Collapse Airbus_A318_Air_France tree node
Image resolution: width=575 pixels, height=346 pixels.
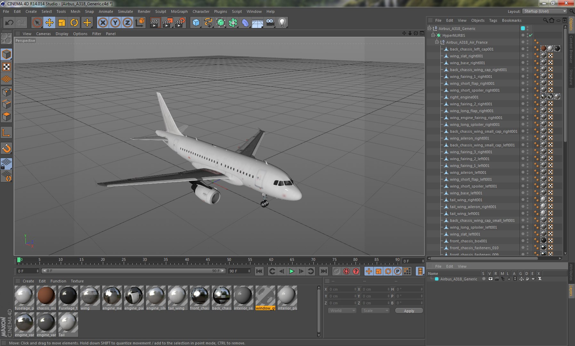point(437,42)
